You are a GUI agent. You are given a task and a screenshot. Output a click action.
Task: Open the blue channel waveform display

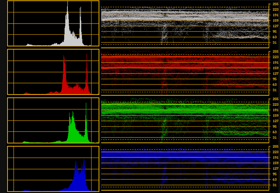click(185, 168)
